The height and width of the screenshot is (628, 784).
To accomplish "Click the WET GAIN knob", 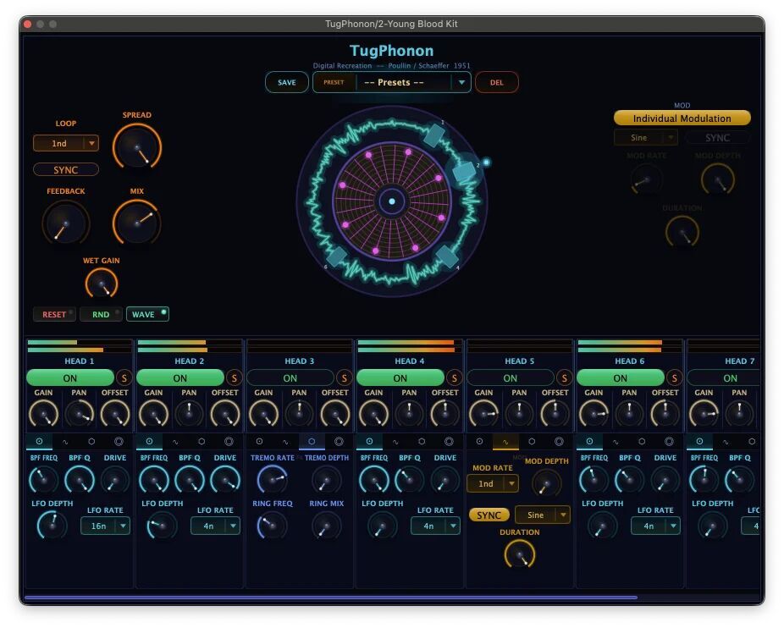I will coord(102,284).
